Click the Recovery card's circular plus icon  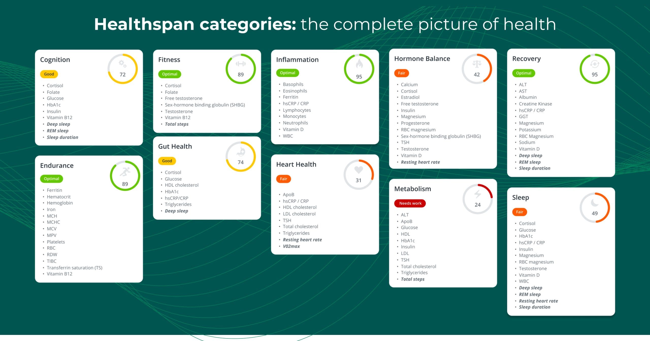[595, 64]
